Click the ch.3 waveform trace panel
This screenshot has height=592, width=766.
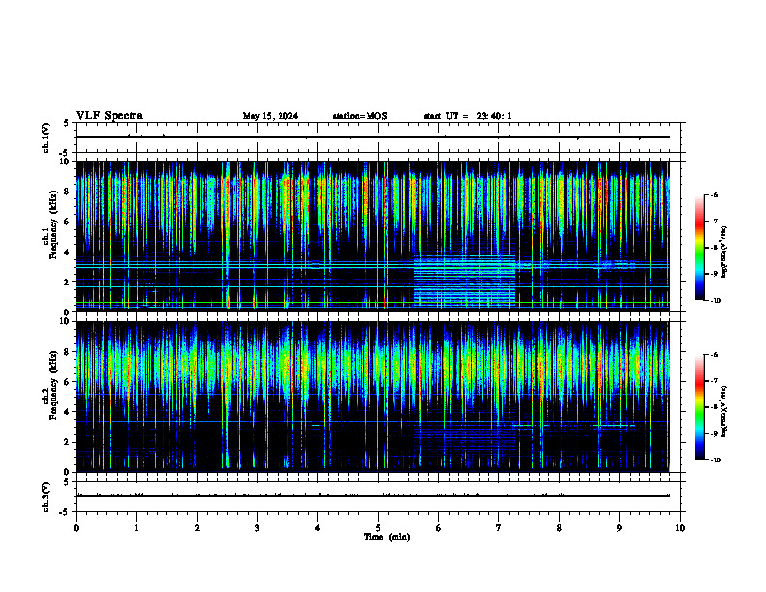pyautogui.click(x=378, y=496)
